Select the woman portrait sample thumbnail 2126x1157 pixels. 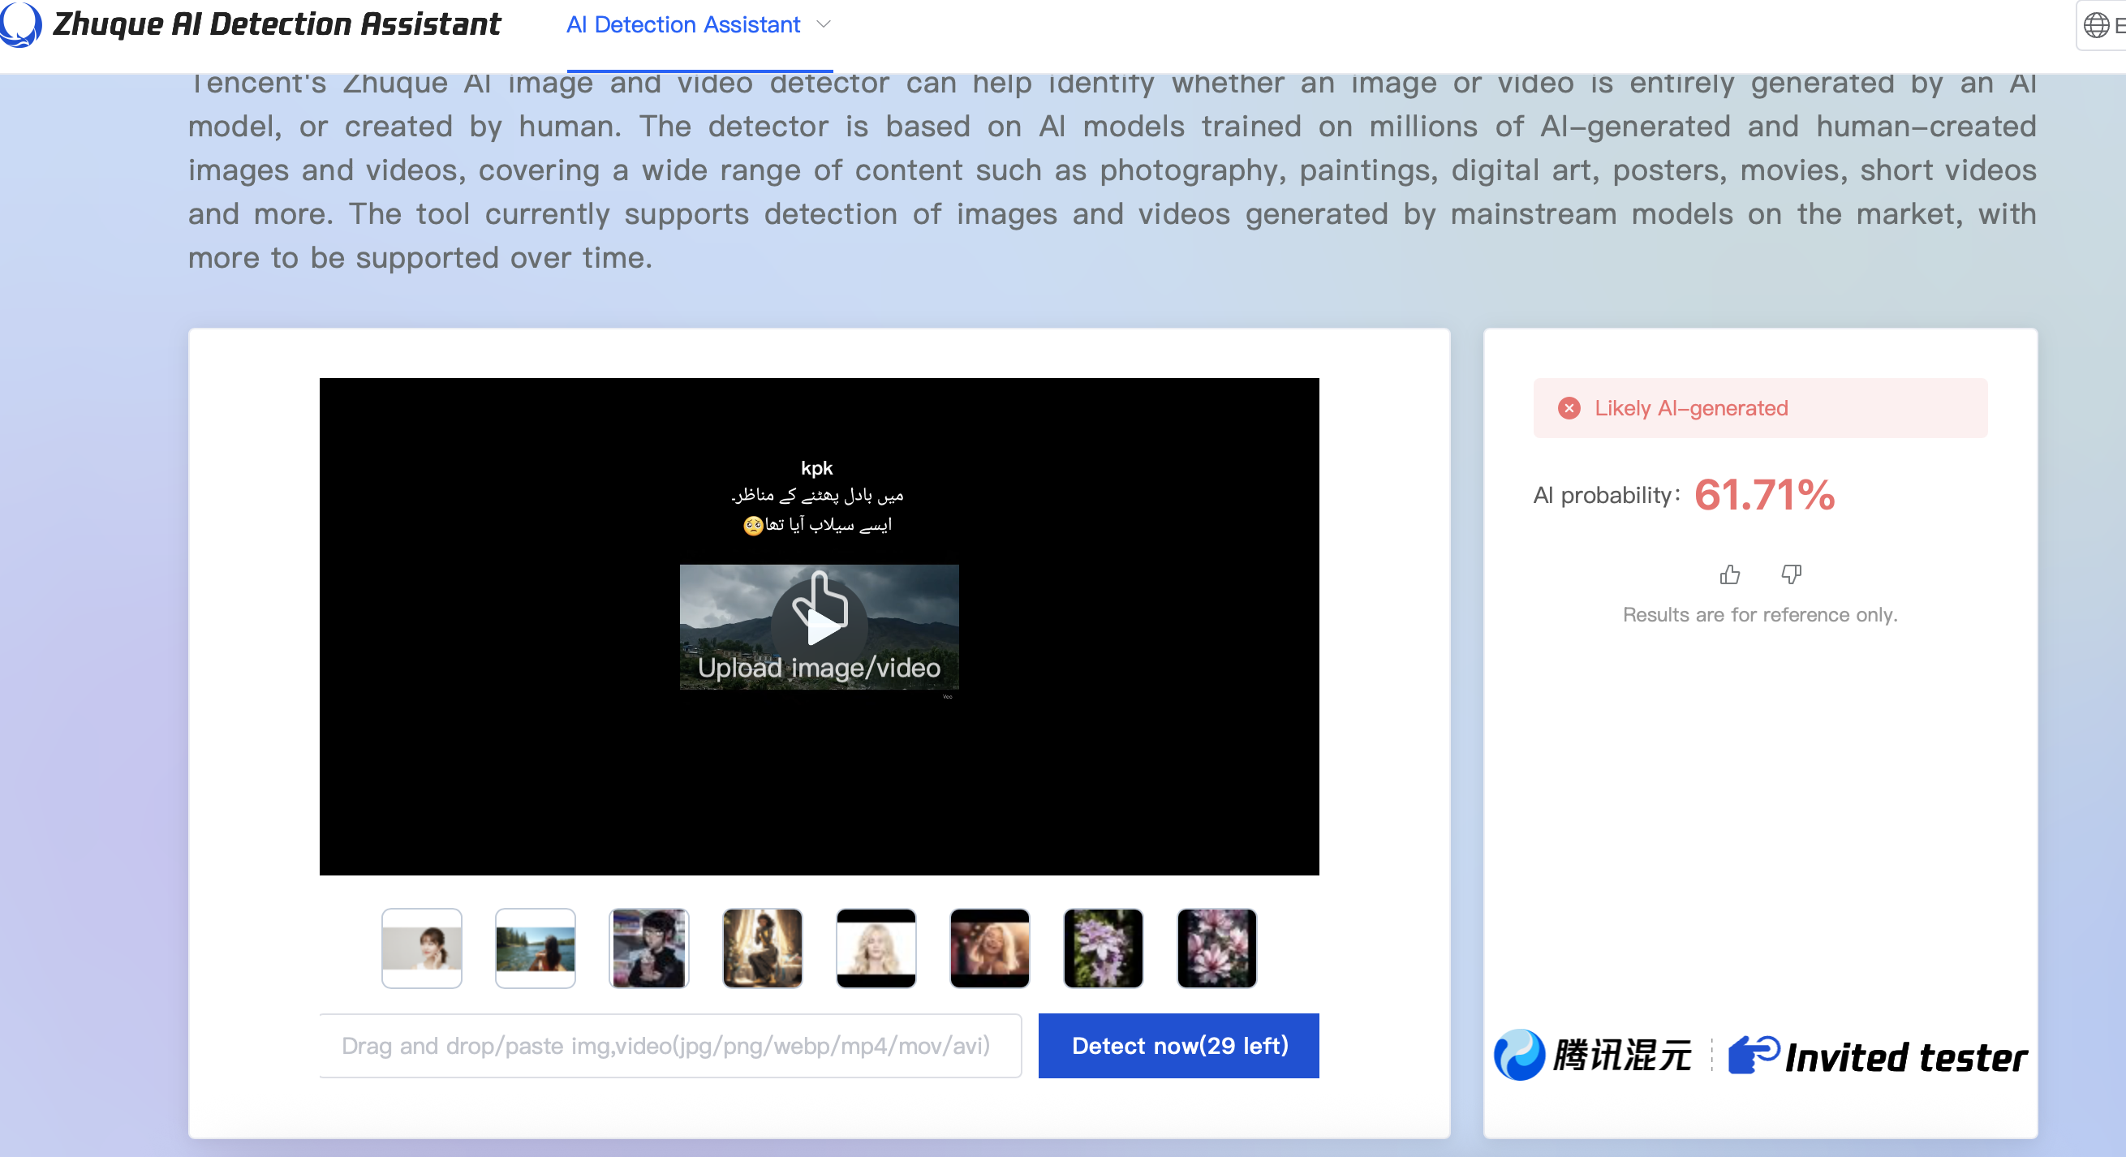pos(422,948)
